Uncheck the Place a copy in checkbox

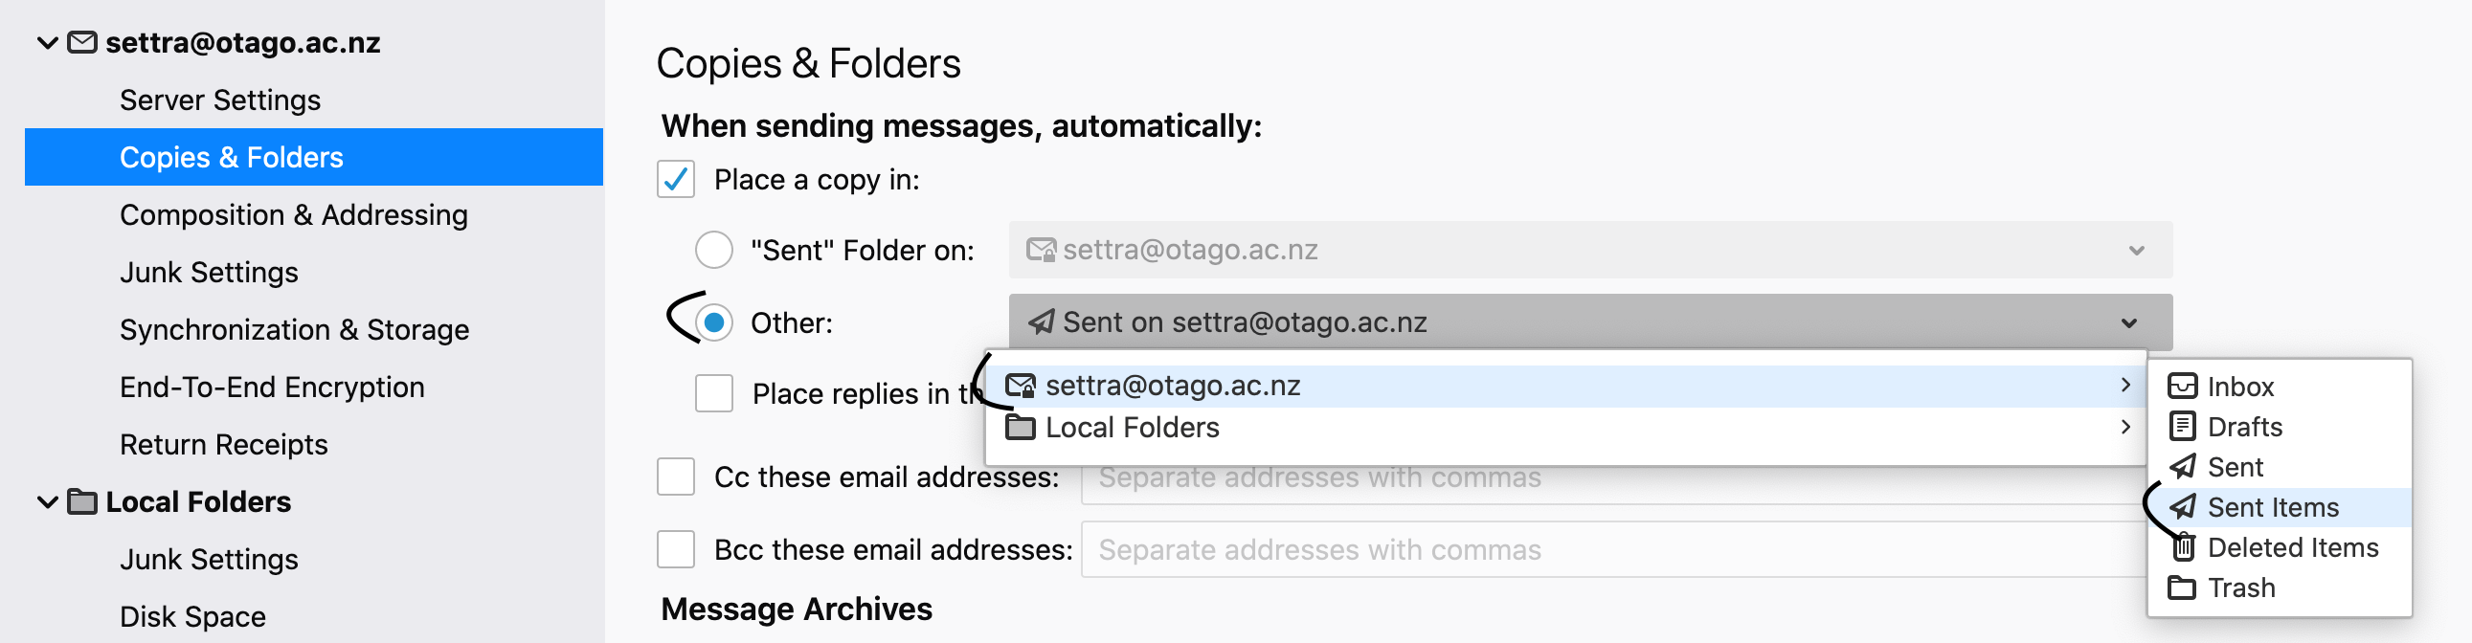point(676,180)
